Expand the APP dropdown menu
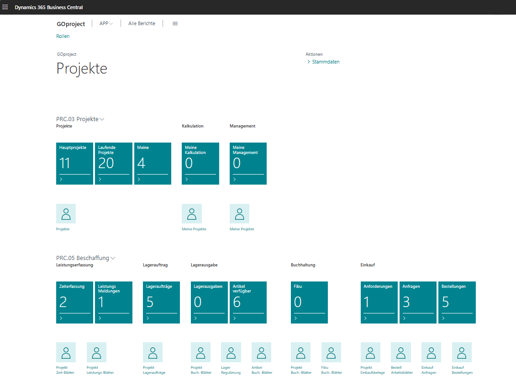 (106, 23)
